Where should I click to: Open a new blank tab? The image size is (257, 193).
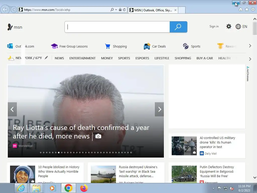point(182,10)
